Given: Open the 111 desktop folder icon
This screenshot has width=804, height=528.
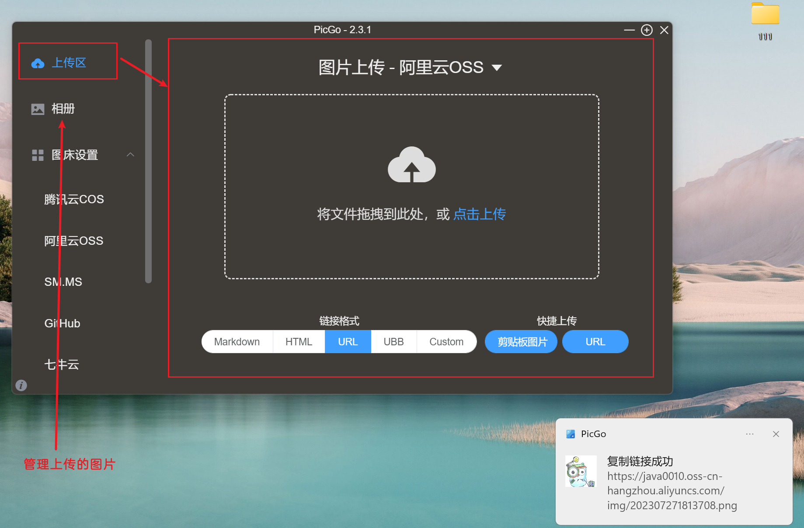Looking at the screenshot, I should tap(765, 14).
